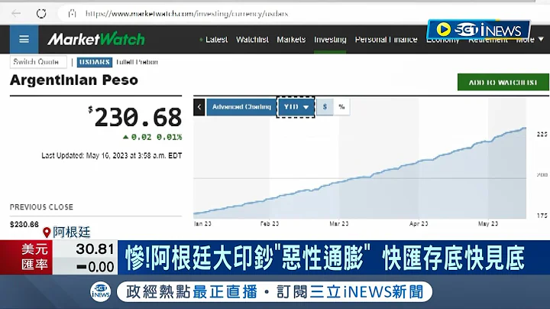
Task: Click the Argentinian Peso page title
Action: point(74,80)
